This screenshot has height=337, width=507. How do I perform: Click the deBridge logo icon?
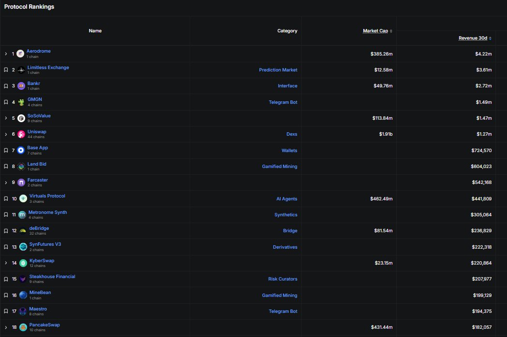click(23, 231)
